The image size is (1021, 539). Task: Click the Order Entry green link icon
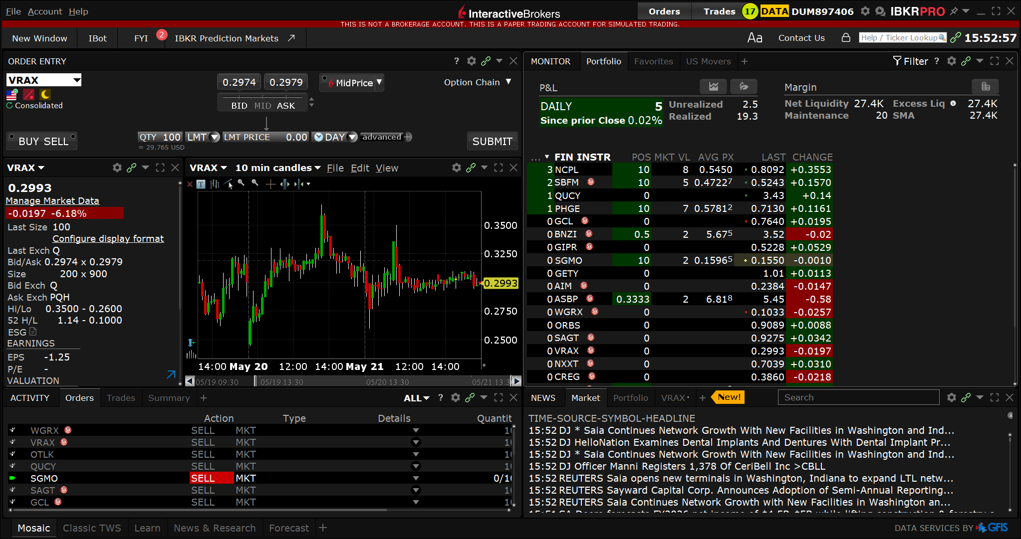(x=486, y=61)
